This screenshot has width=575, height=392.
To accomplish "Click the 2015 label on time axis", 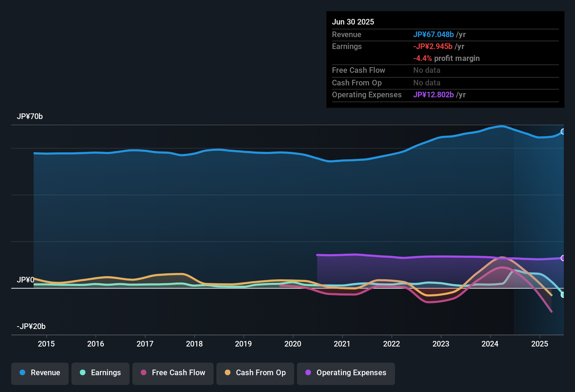I will (x=46, y=344).
